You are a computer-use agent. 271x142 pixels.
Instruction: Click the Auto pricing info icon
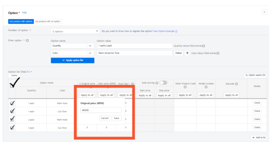(157, 83)
